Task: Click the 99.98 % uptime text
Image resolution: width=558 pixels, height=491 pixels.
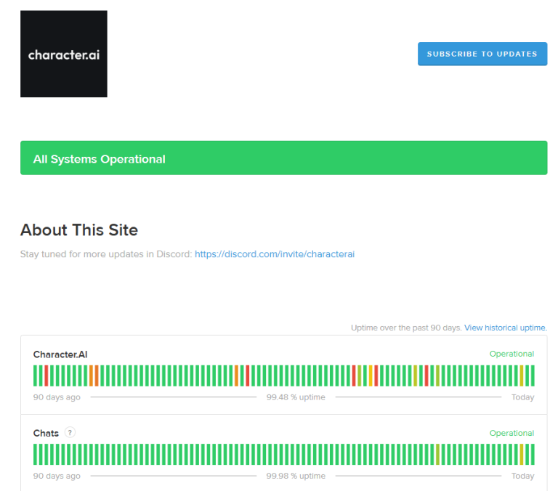Action: point(296,476)
